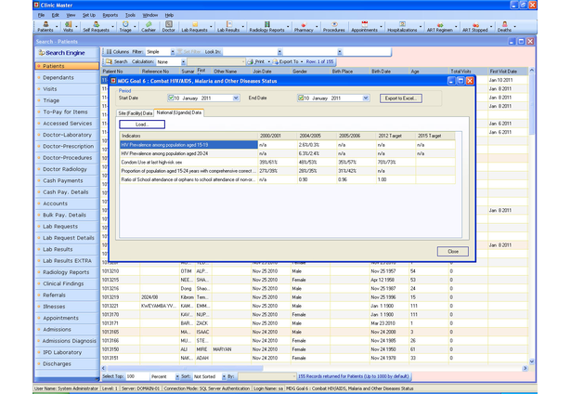Expand the Start Date dropdown
The image size is (571, 394).
click(236, 98)
